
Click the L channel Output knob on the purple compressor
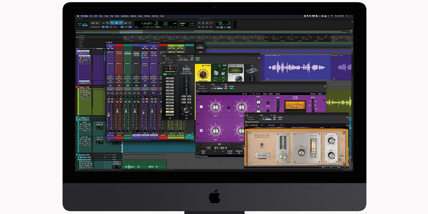click(241, 107)
